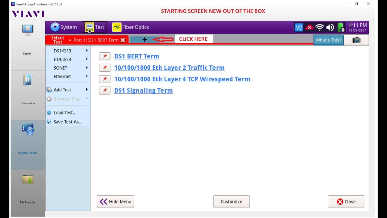This screenshot has width=387, height=218.
Task: Restore the SmartAccessAnywhere window size
Action: [x=357, y=4]
